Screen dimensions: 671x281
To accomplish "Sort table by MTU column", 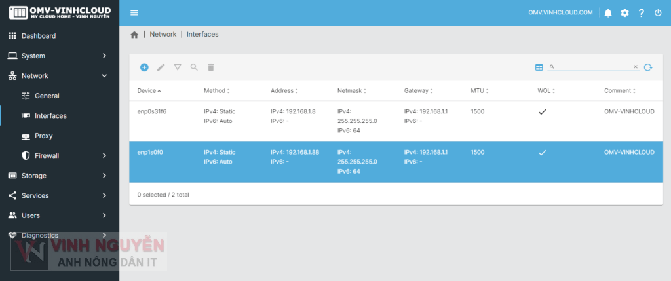I will click(479, 90).
